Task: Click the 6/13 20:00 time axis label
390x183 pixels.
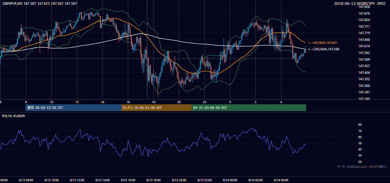Action: click(179, 180)
